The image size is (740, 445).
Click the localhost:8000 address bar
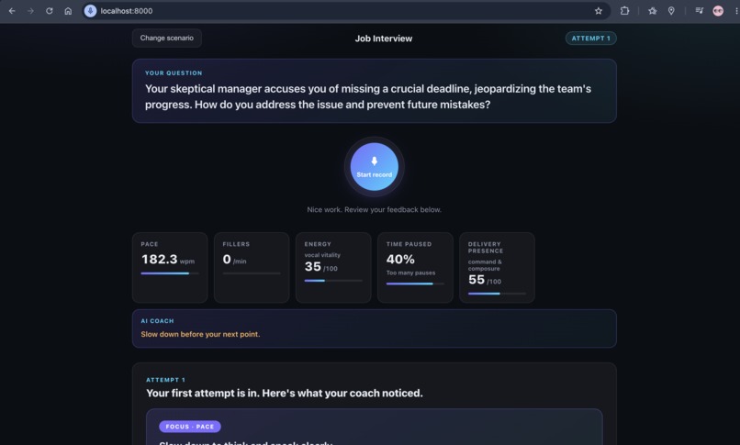(347, 11)
